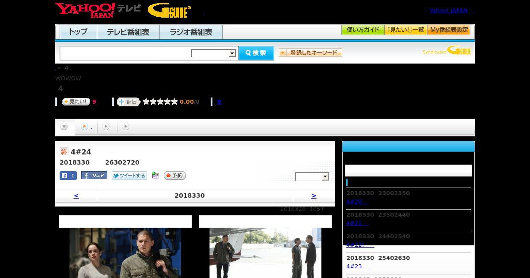
Task: Click the 2018330 23002350 schedule time
Action: 378,193
